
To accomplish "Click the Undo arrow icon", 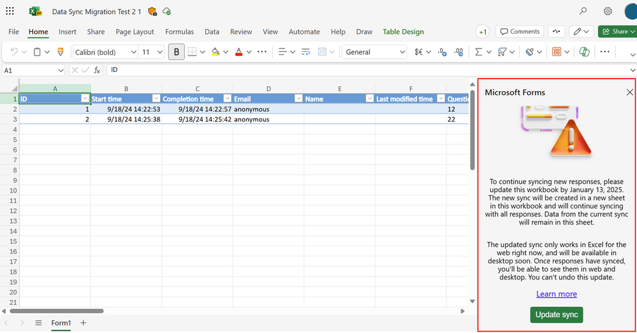I will tap(14, 52).
